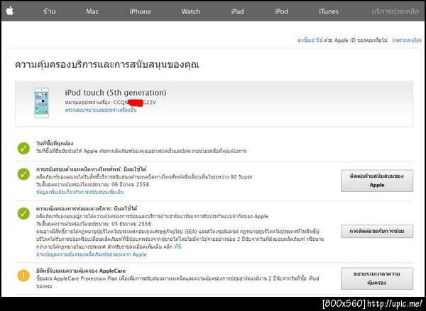This screenshot has width=426, height=311.
Task: Click the ลงชื่อเข้าใช้ sign-in link
Action: click(310, 40)
